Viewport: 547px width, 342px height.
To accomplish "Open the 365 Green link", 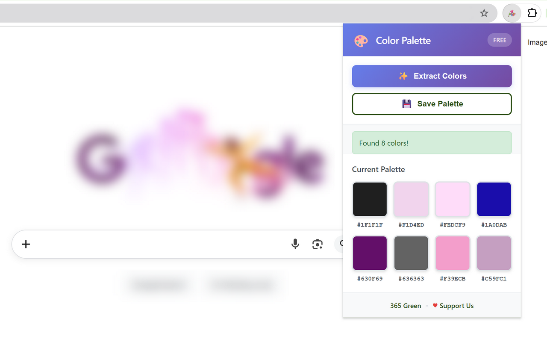I will (405, 306).
